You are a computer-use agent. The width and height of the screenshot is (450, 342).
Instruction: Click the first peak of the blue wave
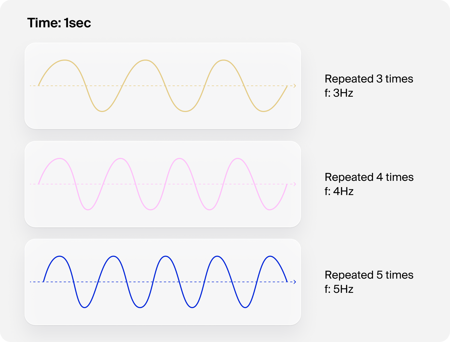59,256
